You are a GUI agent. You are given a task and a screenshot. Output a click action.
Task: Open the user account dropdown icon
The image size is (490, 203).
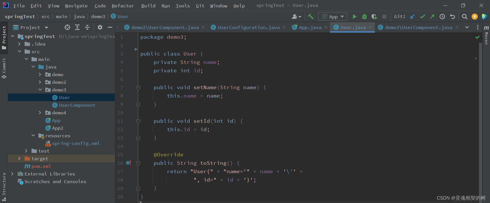point(296,17)
